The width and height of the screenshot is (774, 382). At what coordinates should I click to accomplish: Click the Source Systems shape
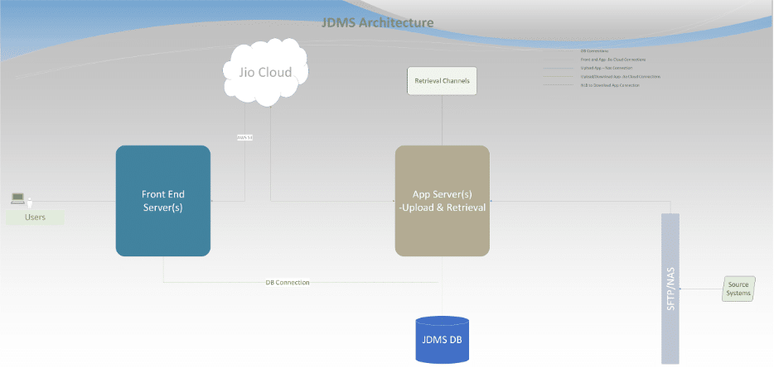pos(738,289)
